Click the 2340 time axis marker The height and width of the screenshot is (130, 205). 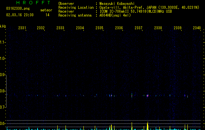click(x=197, y=28)
